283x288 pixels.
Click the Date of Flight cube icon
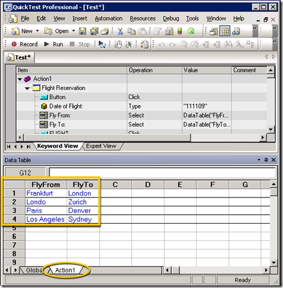[x=44, y=107]
